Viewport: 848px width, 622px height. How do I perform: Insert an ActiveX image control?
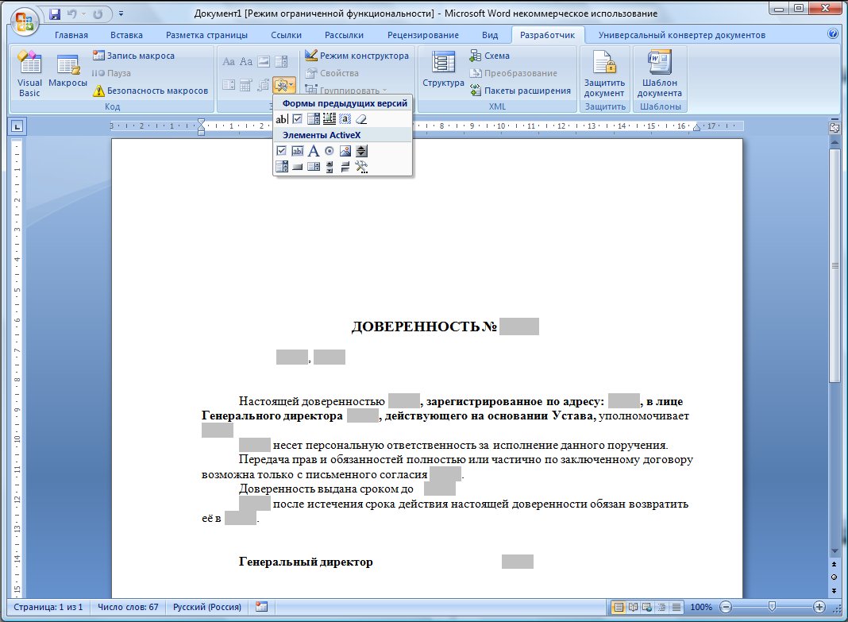(345, 151)
